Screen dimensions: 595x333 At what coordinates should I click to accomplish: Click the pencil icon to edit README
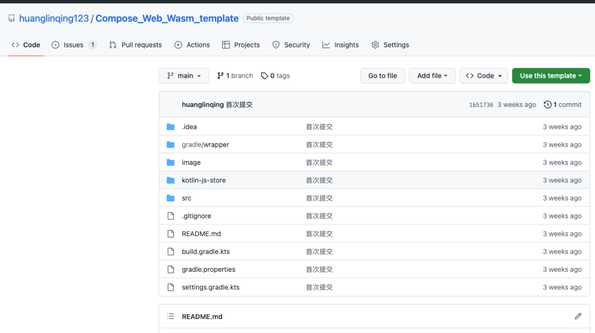pyautogui.click(x=577, y=316)
